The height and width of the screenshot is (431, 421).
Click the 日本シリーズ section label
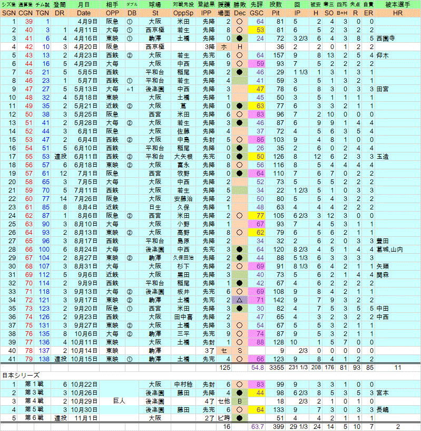point(21,375)
